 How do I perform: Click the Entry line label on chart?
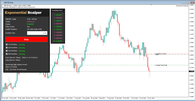(x=157, y=55)
